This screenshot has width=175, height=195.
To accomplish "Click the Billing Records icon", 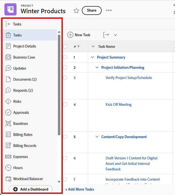I will 8,146.
